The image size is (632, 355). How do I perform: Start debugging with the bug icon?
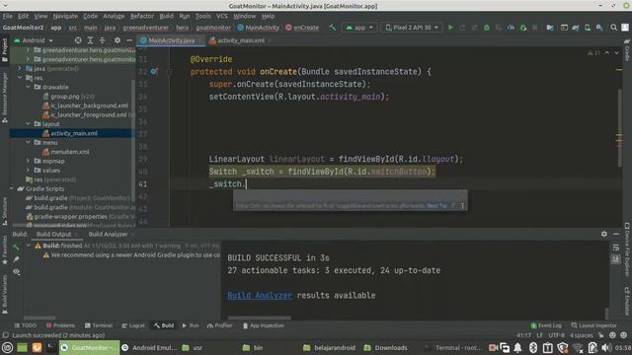tap(487, 28)
